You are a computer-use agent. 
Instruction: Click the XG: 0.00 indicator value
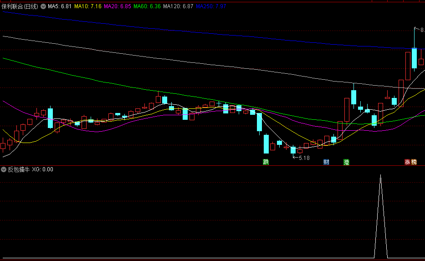click(42, 169)
